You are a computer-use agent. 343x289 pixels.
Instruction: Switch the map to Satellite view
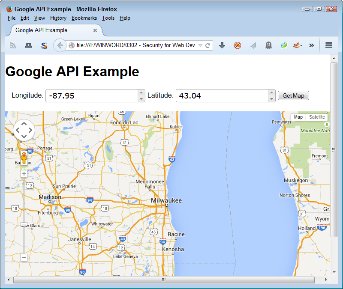(x=317, y=117)
